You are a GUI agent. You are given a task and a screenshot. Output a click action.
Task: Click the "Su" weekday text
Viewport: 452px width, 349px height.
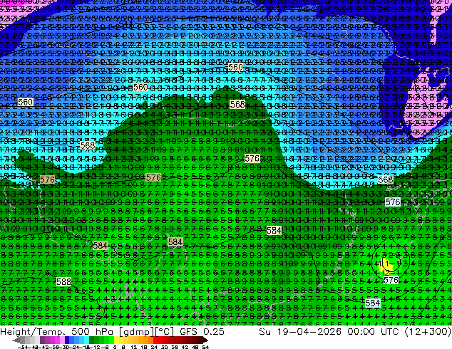(x=265, y=332)
